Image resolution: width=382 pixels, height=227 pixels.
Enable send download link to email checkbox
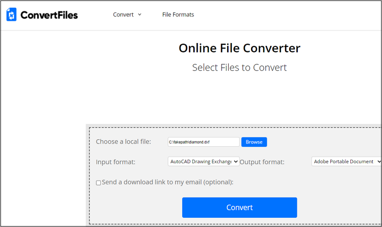pyautogui.click(x=98, y=183)
